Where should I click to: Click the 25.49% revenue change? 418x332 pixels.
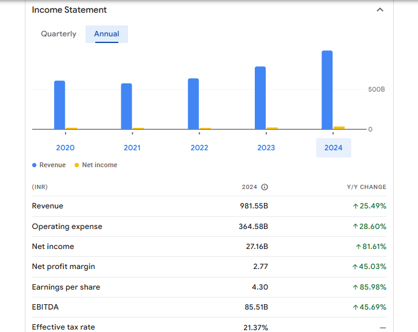[369, 206]
